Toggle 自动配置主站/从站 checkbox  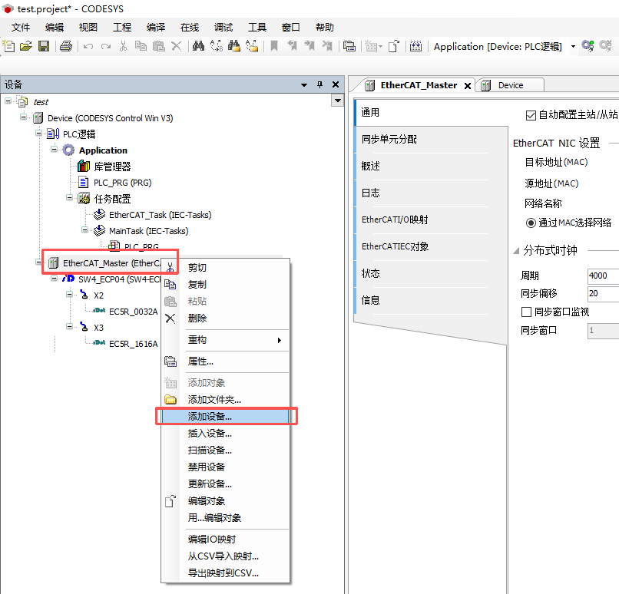[x=531, y=115]
